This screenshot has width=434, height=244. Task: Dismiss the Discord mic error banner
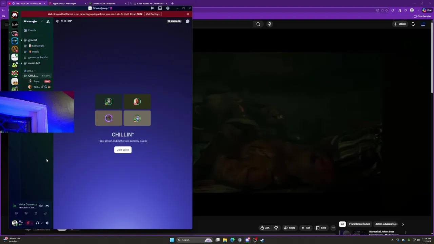[x=188, y=14]
